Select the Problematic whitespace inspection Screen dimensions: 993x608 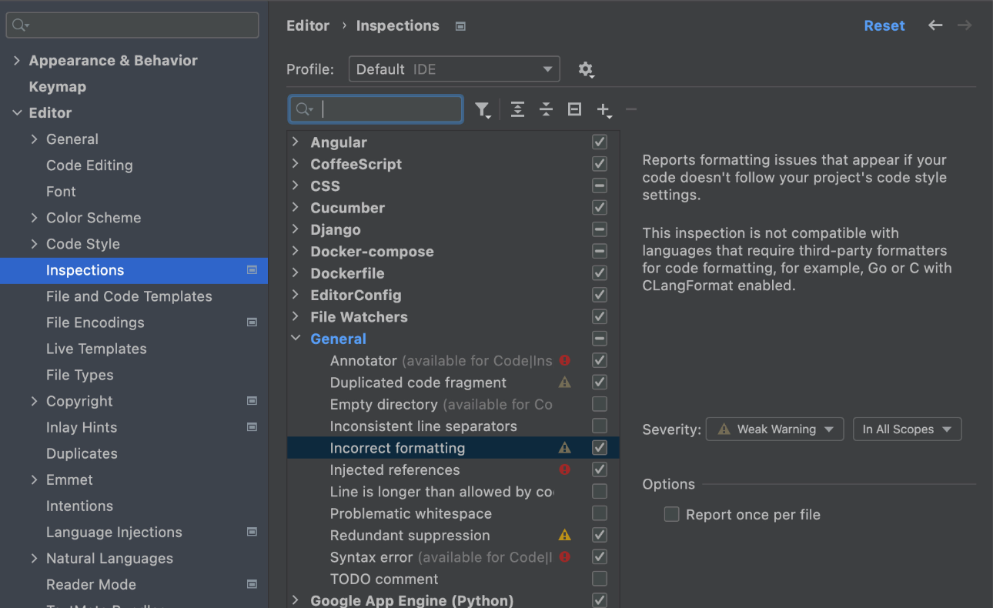410,513
